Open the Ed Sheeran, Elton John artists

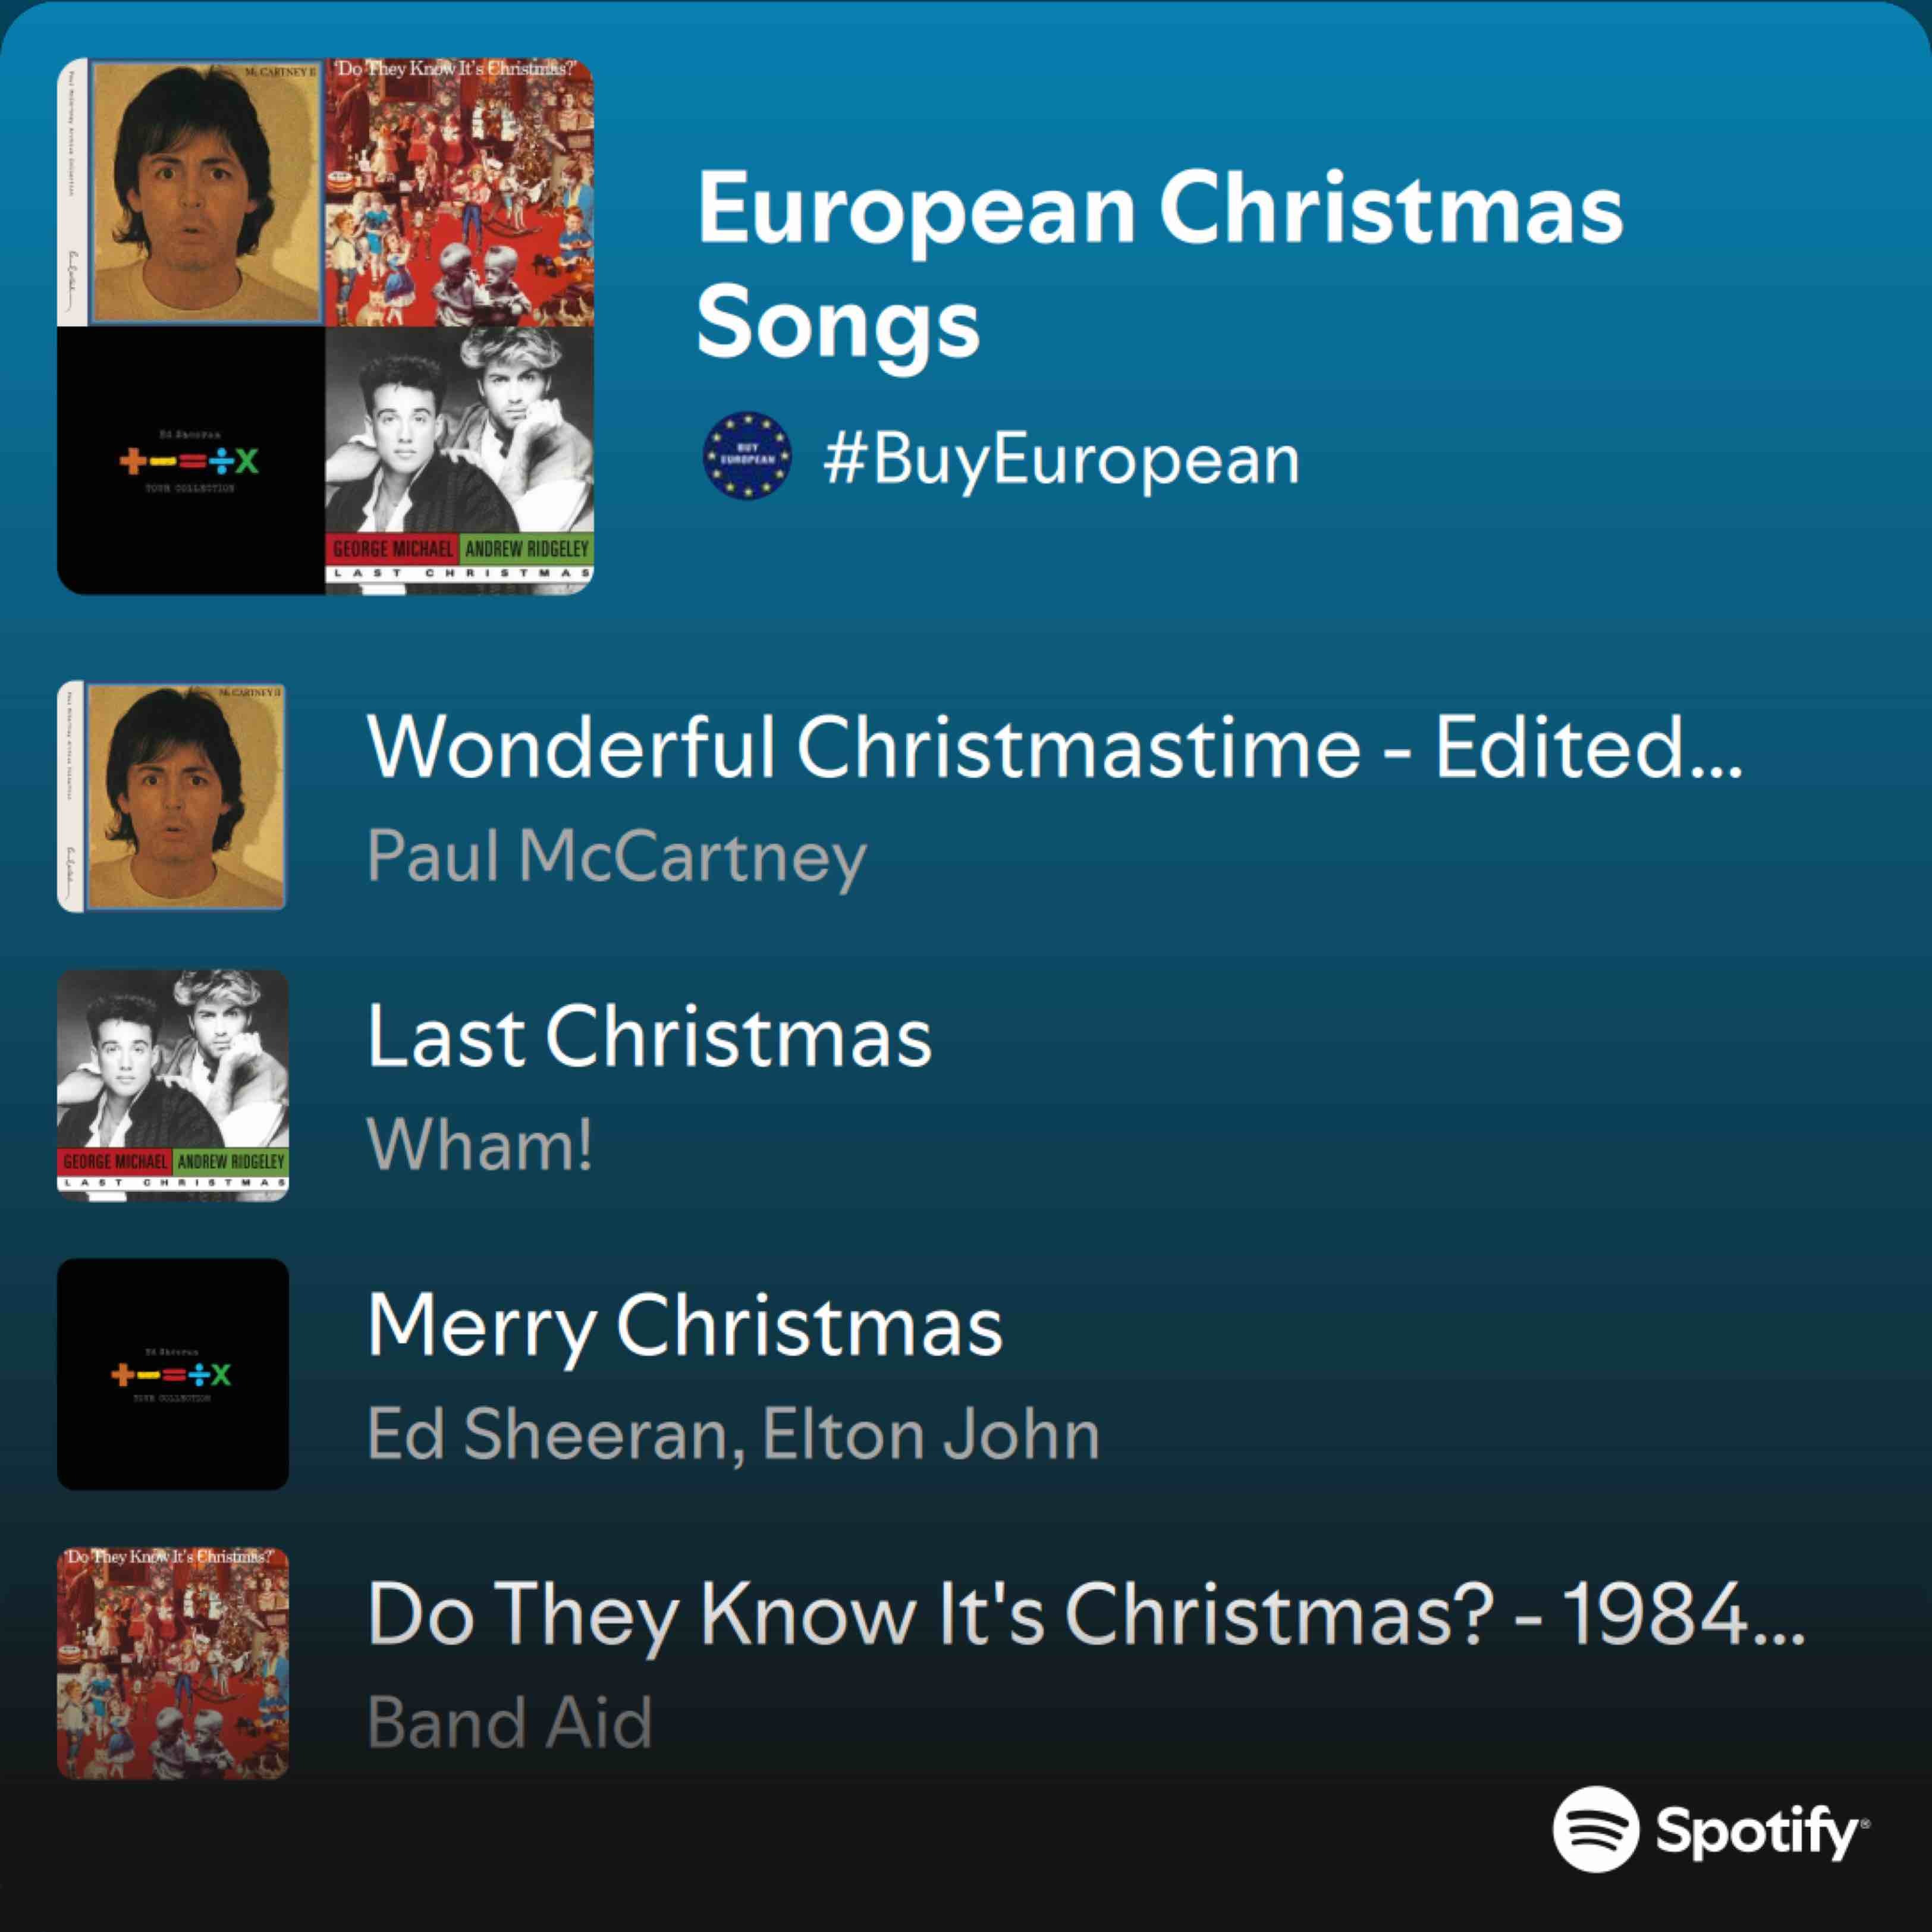click(x=733, y=1434)
